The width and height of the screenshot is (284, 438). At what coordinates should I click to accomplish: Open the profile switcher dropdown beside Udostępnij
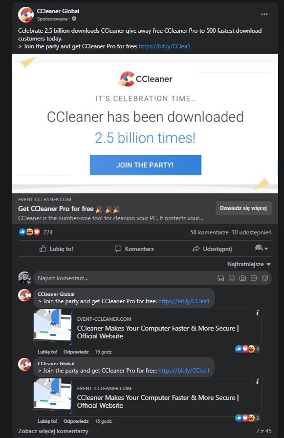pyautogui.click(x=262, y=249)
